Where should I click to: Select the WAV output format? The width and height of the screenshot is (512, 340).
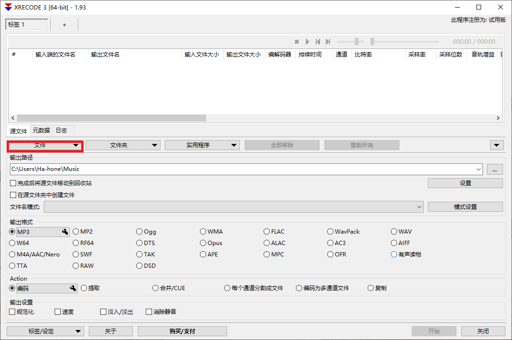tap(401, 232)
